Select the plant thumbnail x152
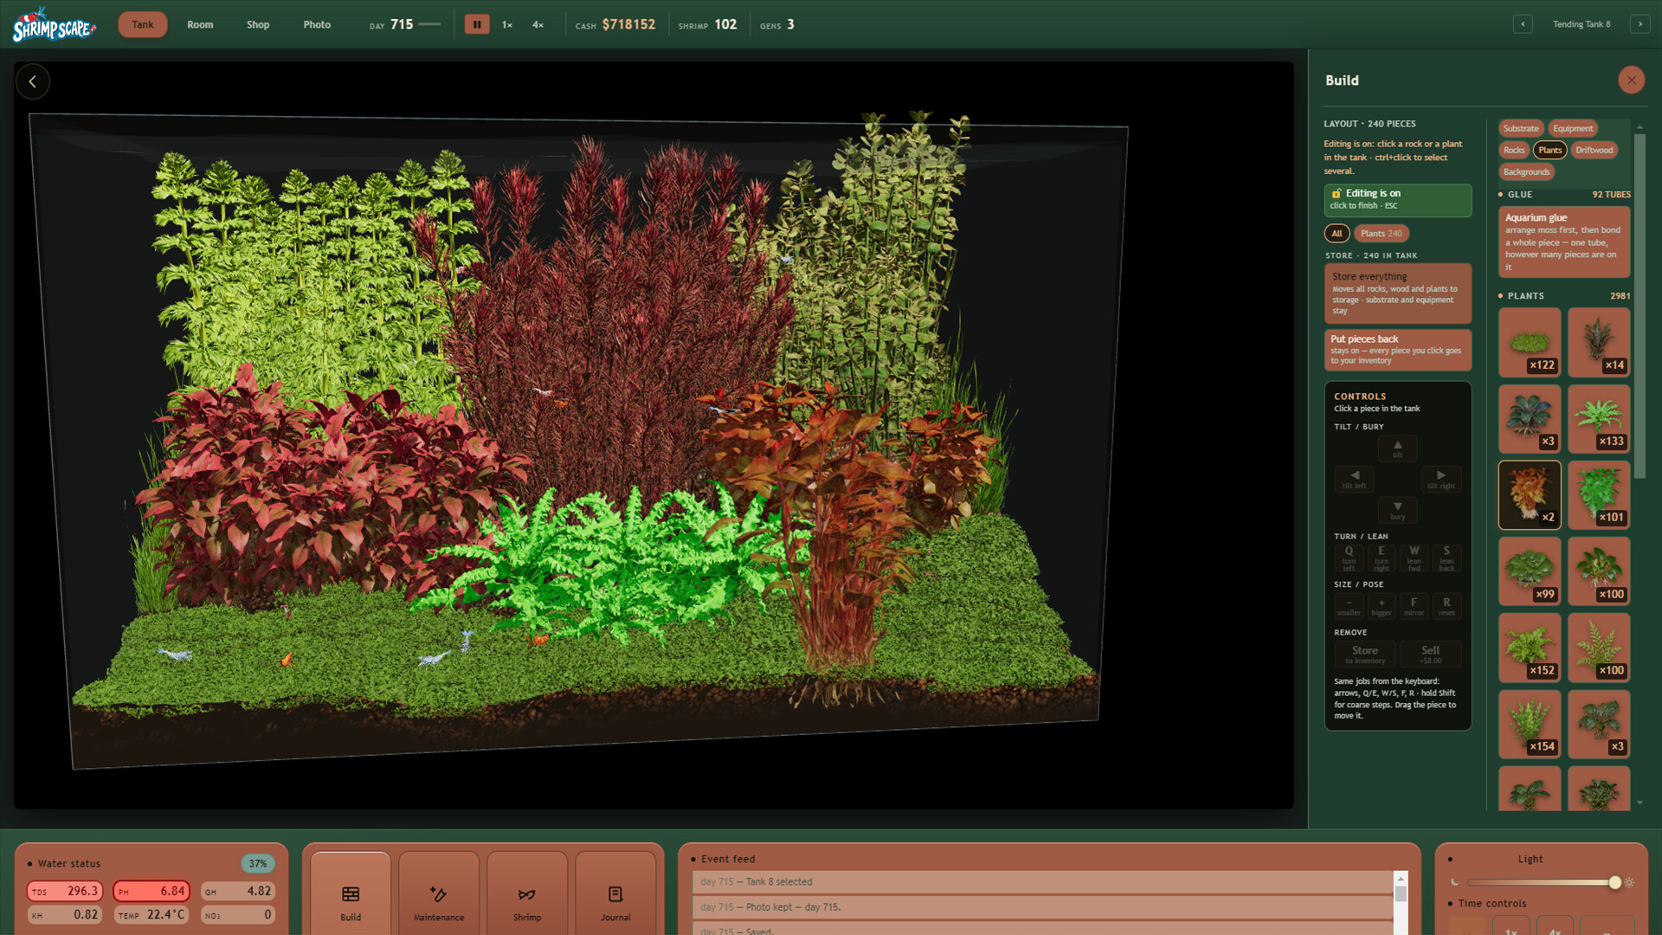The height and width of the screenshot is (935, 1662). [x=1530, y=648]
